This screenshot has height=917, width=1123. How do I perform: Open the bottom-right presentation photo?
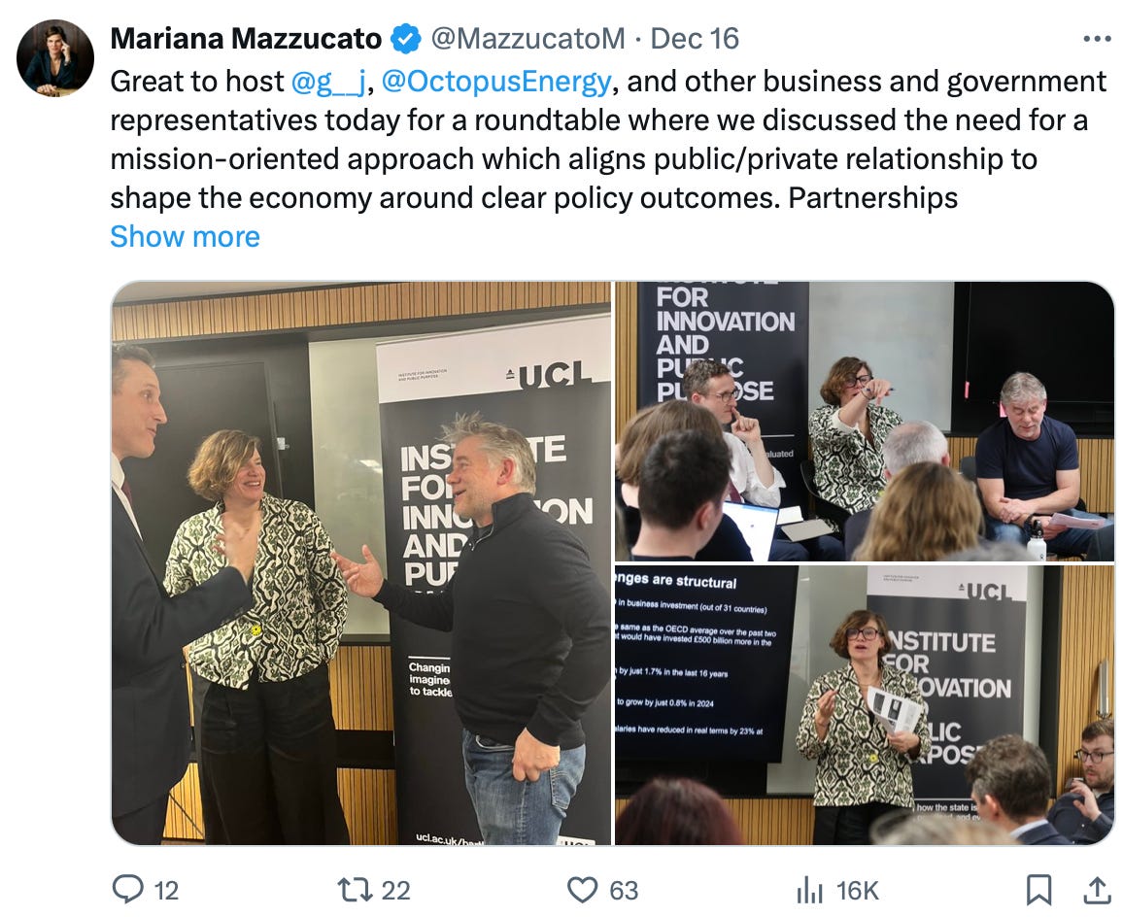coord(865,705)
